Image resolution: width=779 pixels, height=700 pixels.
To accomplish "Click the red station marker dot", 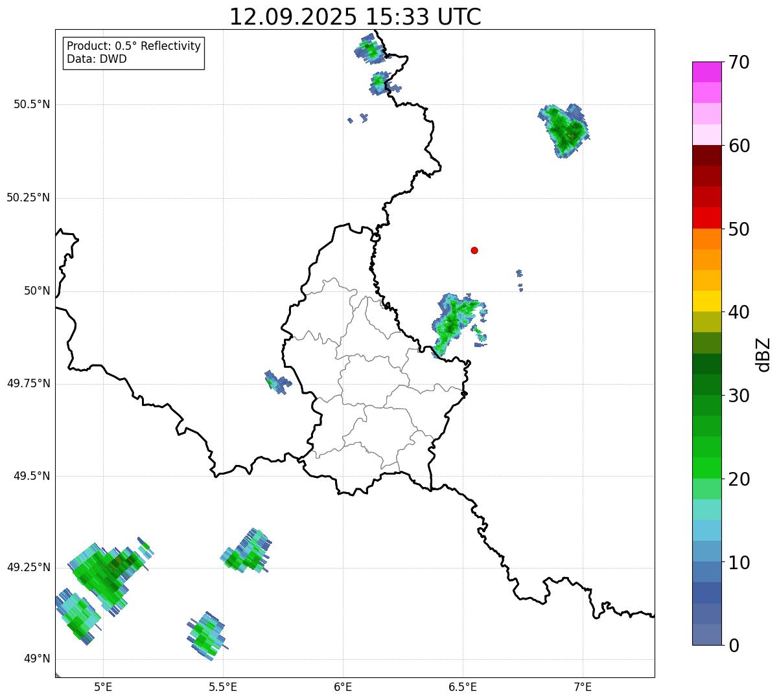I will [474, 250].
